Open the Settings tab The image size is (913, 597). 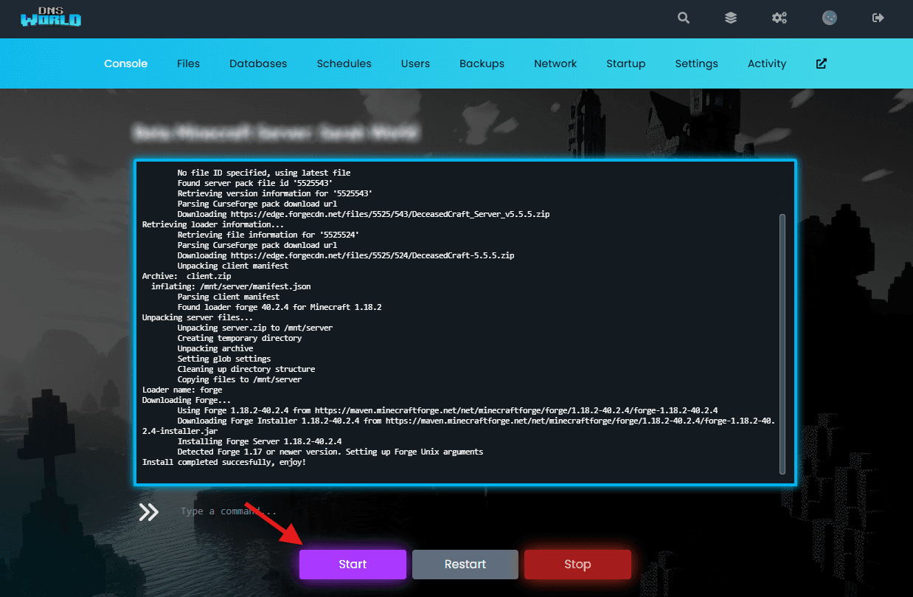(x=697, y=63)
